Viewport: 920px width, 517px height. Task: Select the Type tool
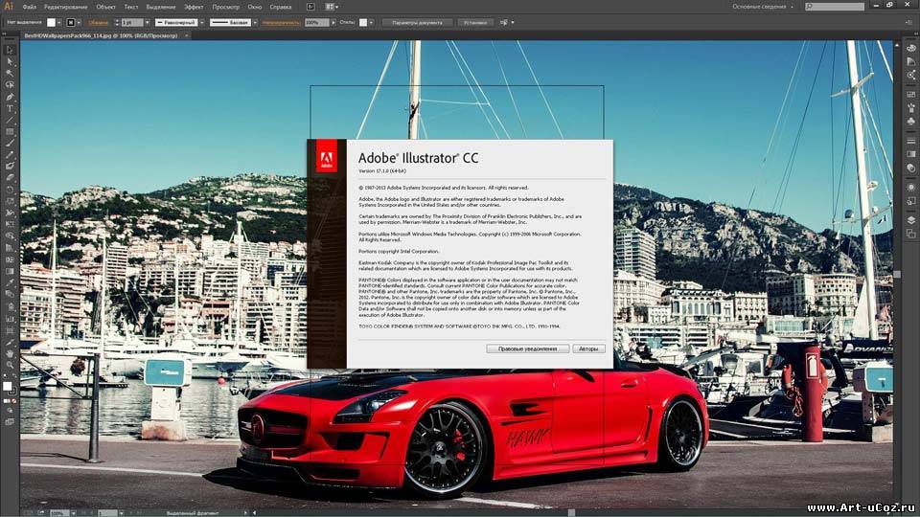tap(10, 109)
